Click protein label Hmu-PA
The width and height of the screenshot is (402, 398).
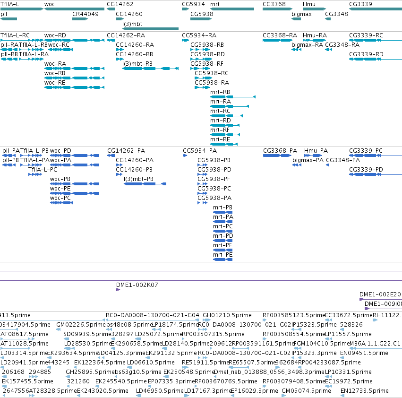pyautogui.click(x=316, y=151)
